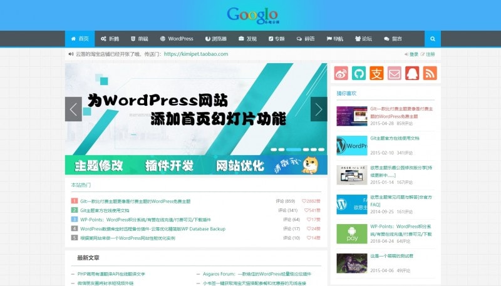The width and height of the screenshot is (501, 286).
Task: Open hot post 4 WP Database Backup
Action: point(153,229)
